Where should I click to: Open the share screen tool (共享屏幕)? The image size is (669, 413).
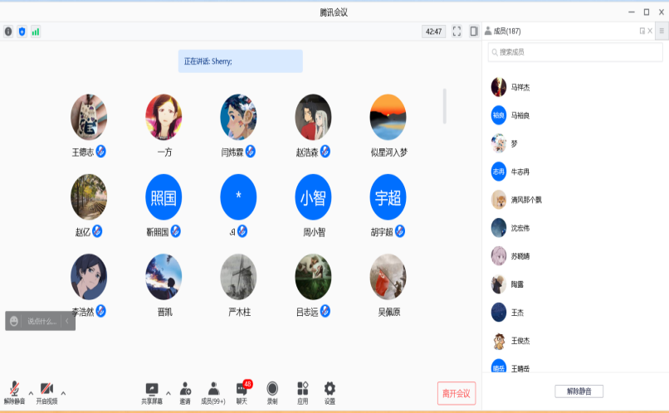click(x=152, y=389)
